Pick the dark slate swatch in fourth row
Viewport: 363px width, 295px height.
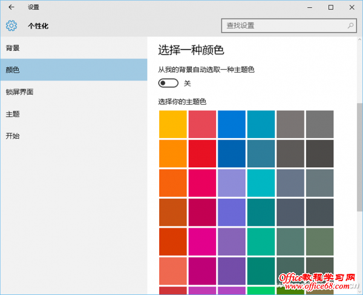(290, 213)
